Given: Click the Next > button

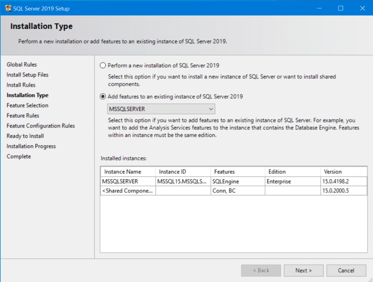Looking at the screenshot, I should point(303,270).
